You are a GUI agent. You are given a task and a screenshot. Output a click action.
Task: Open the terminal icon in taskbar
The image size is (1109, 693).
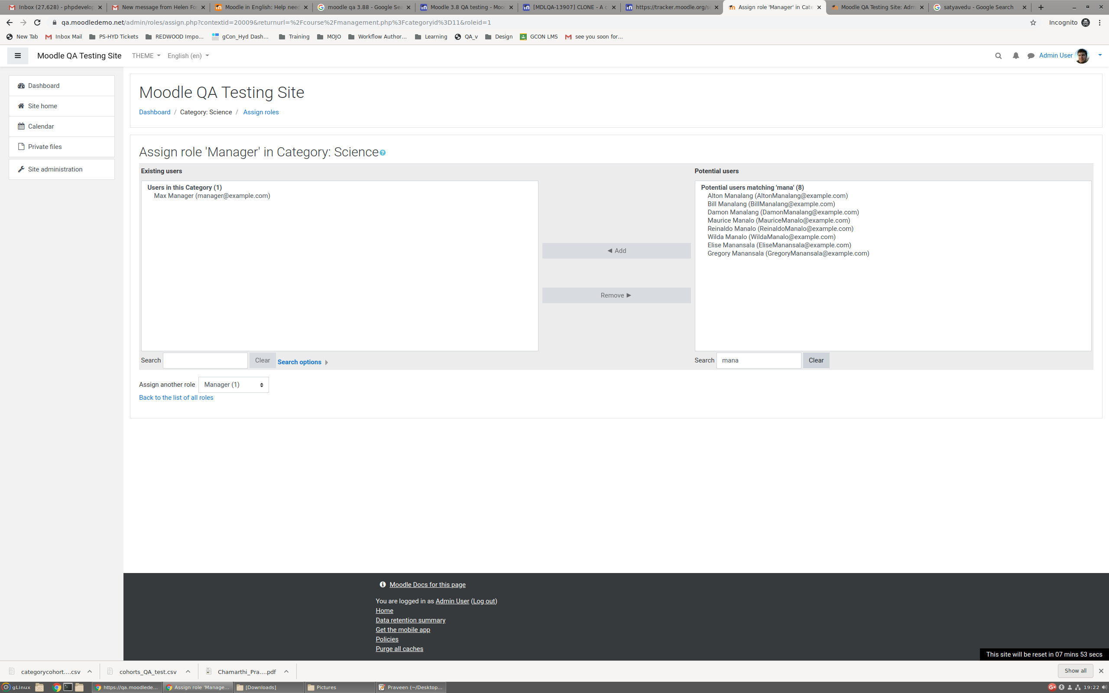pyautogui.click(x=68, y=687)
